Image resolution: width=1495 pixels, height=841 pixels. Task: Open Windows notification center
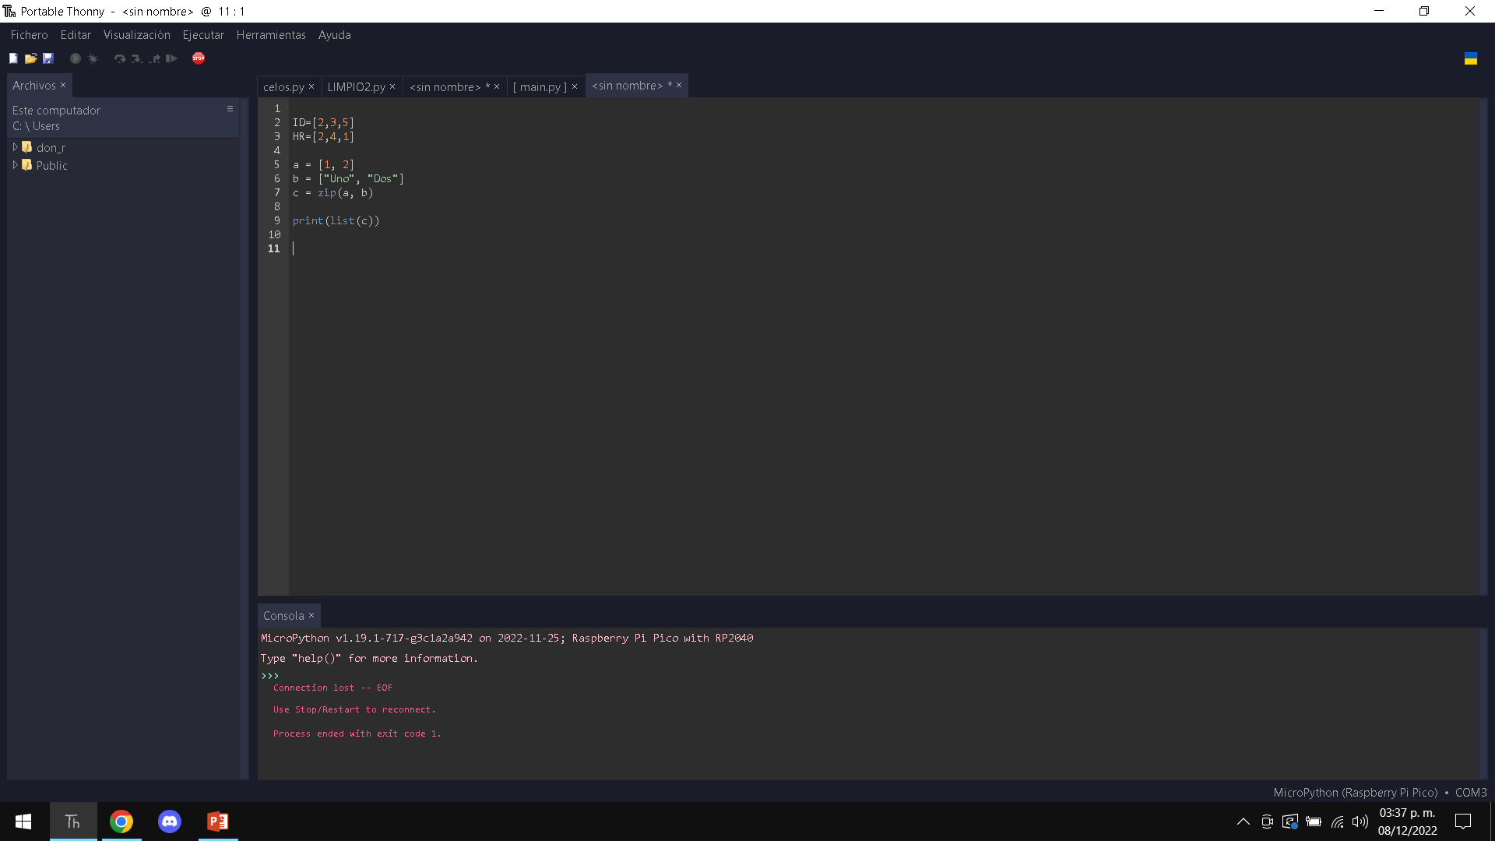pos(1463,822)
